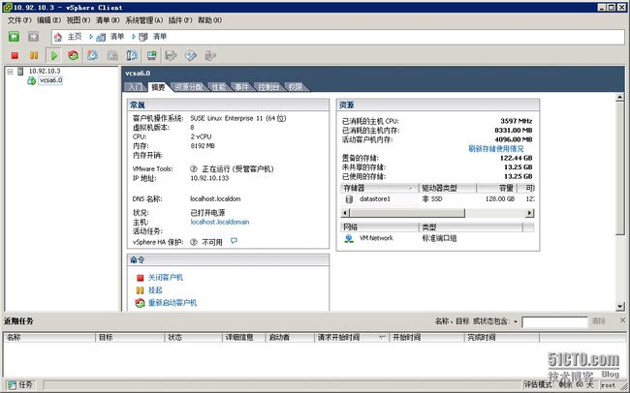This screenshot has width=630, height=393.
Task: Click the 完成时间 column header
Action: coord(501,337)
